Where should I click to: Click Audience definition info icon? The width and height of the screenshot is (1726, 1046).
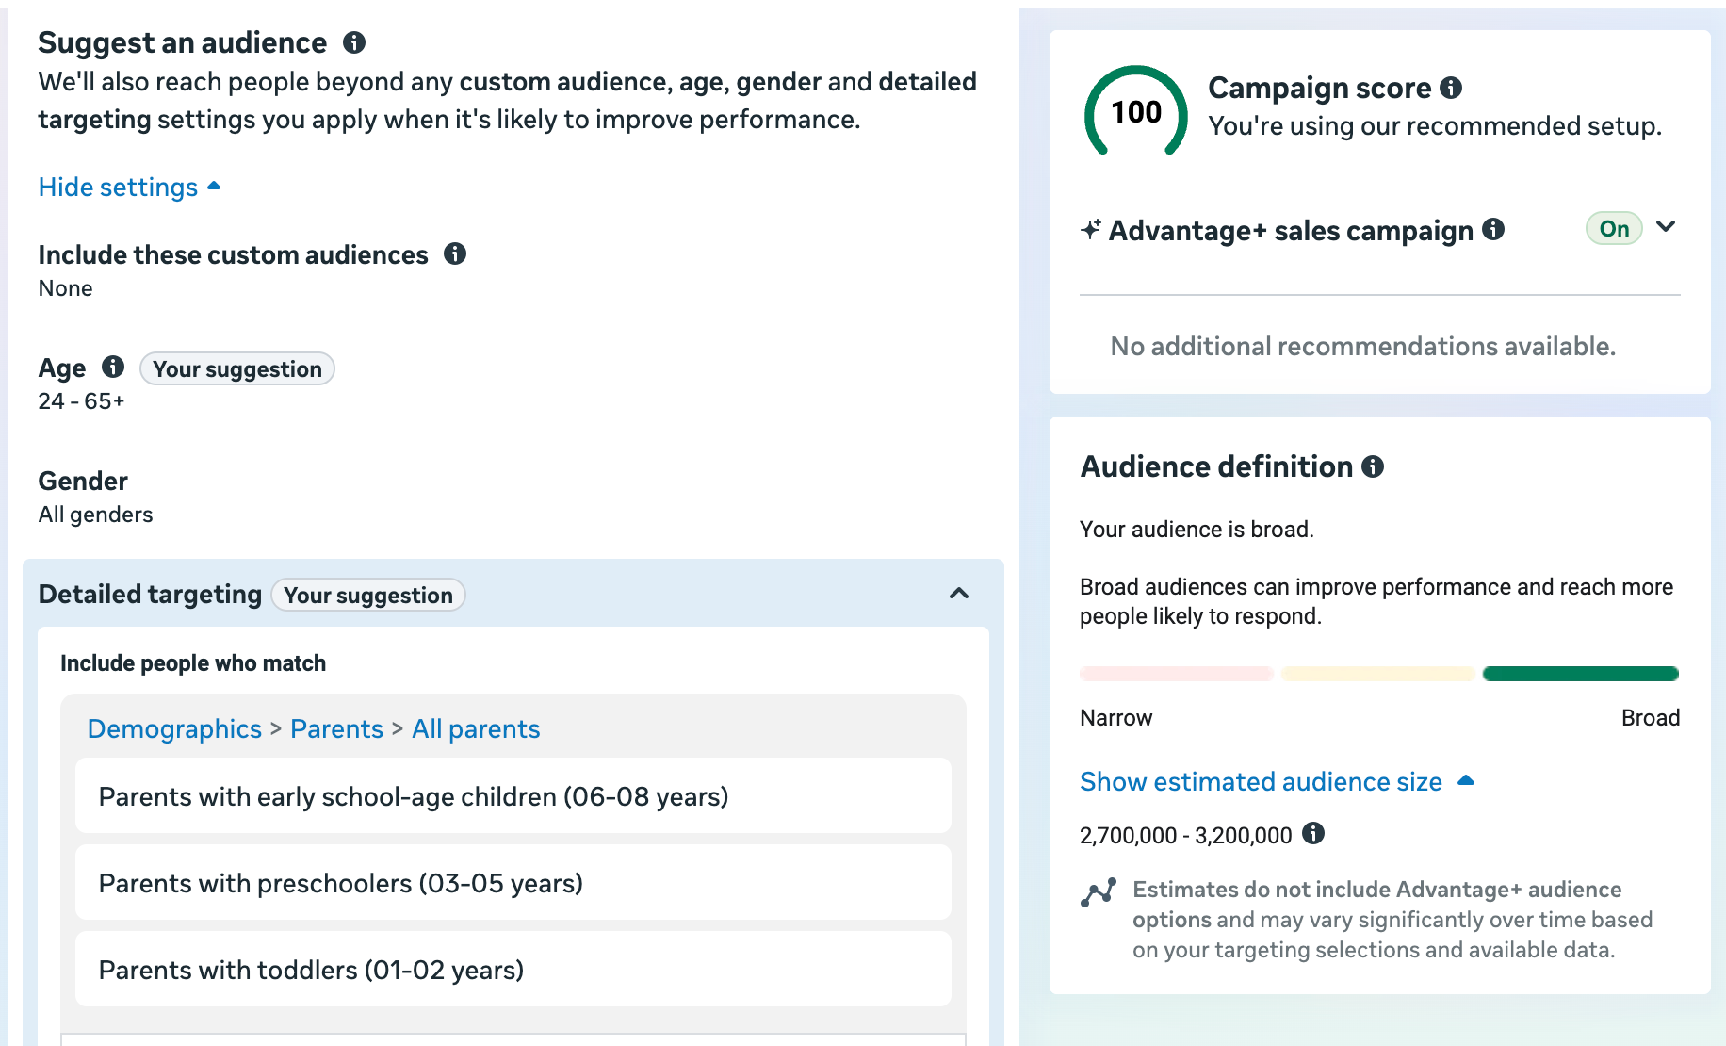point(1374,466)
